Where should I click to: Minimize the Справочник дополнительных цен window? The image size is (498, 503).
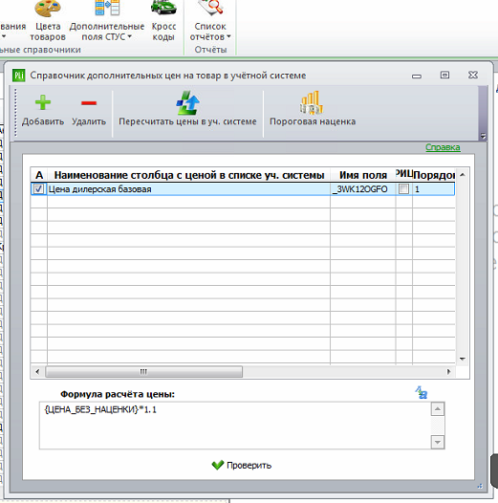click(x=417, y=77)
